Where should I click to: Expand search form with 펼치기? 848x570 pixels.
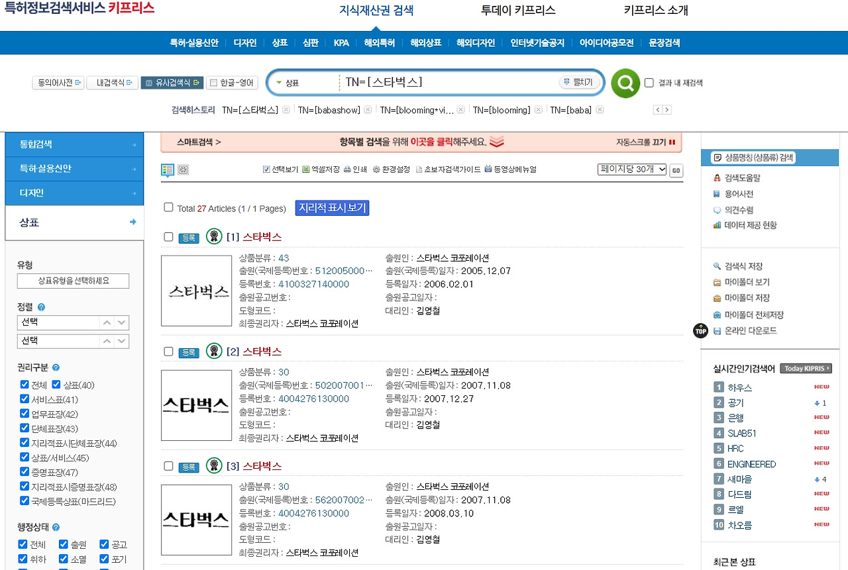[x=580, y=82]
